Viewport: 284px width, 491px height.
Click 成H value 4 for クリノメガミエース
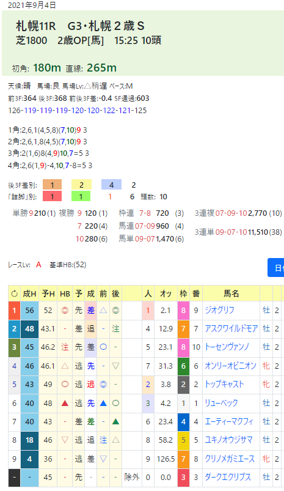[x=29, y=459]
